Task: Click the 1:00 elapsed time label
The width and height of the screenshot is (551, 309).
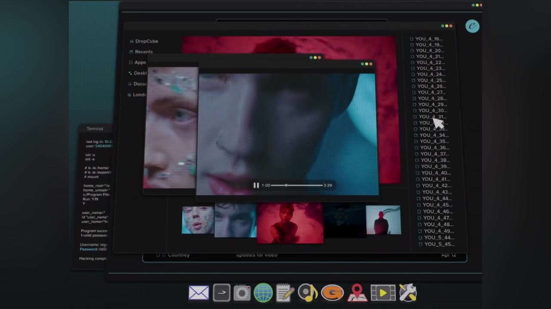Action: coord(266,185)
